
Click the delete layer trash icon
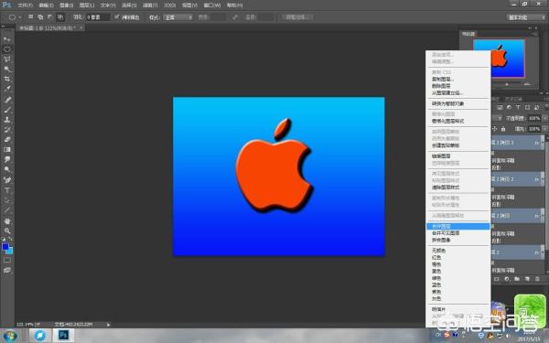click(x=537, y=279)
